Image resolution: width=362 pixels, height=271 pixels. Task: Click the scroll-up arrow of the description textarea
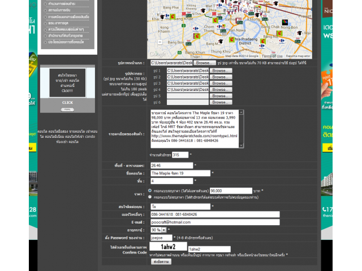[240, 112]
